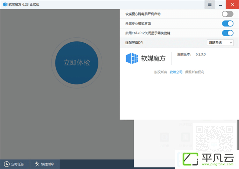Screen dimensions: 239x169
Task: Close the 软媒魔方 window
Action: pos(232,4)
